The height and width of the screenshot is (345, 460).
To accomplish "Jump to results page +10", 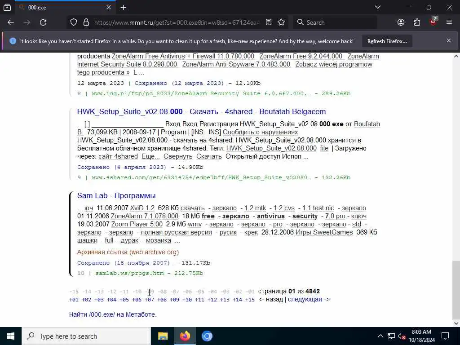I will click(x=187, y=300).
